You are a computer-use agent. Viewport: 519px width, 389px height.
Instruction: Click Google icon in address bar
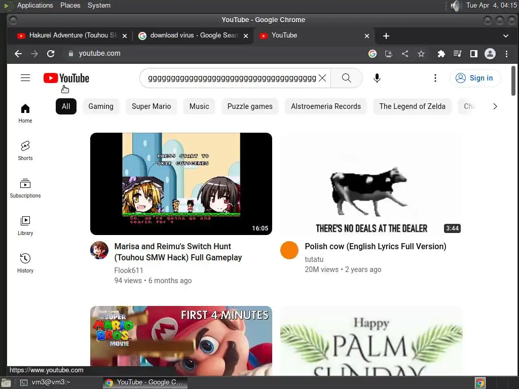coord(373,54)
